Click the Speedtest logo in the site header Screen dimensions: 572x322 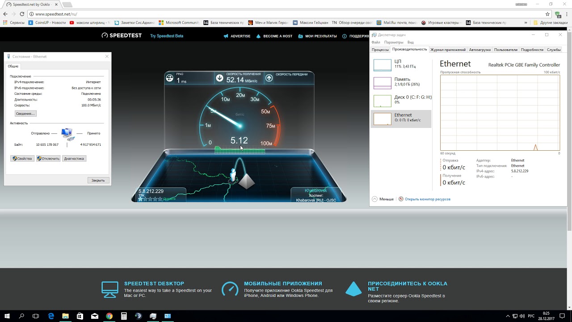122,36
